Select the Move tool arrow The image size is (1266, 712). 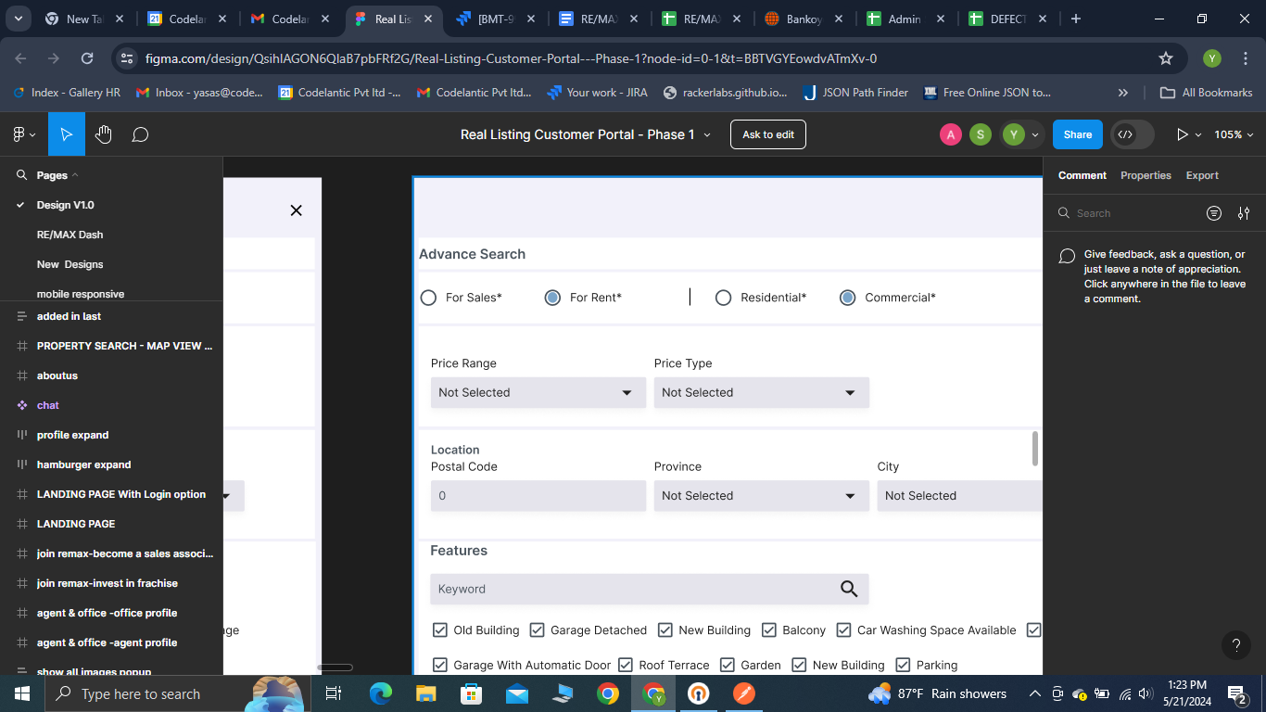[66, 134]
